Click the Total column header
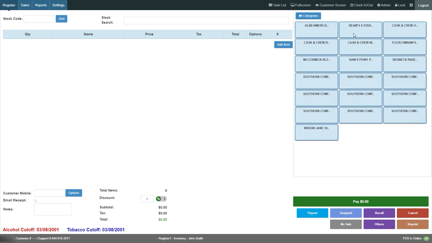Image resolution: width=432 pixels, height=243 pixels. tap(235, 34)
